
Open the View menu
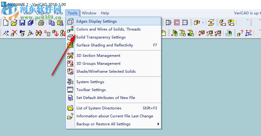pyautogui.click(x=27, y=13)
